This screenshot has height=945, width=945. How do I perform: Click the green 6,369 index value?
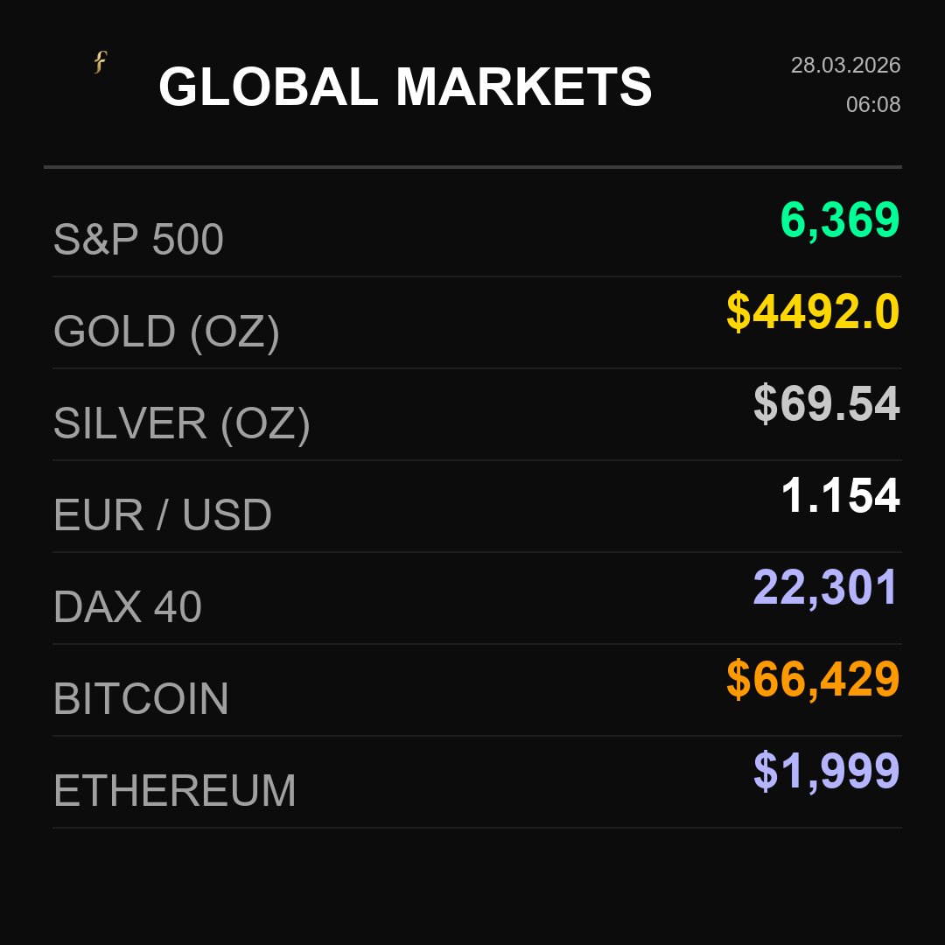click(x=839, y=220)
